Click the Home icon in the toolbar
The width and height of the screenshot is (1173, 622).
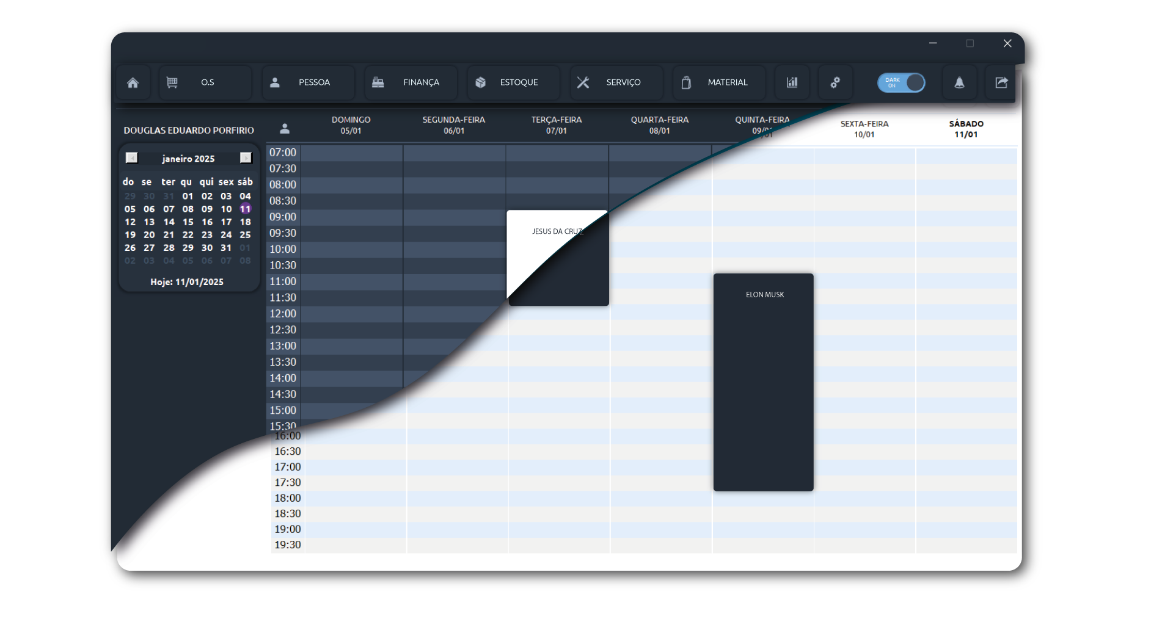133,82
